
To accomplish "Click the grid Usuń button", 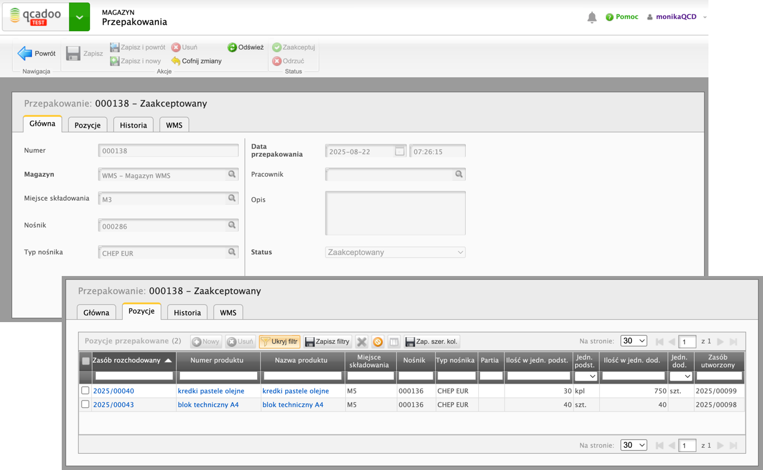I will [x=240, y=341].
